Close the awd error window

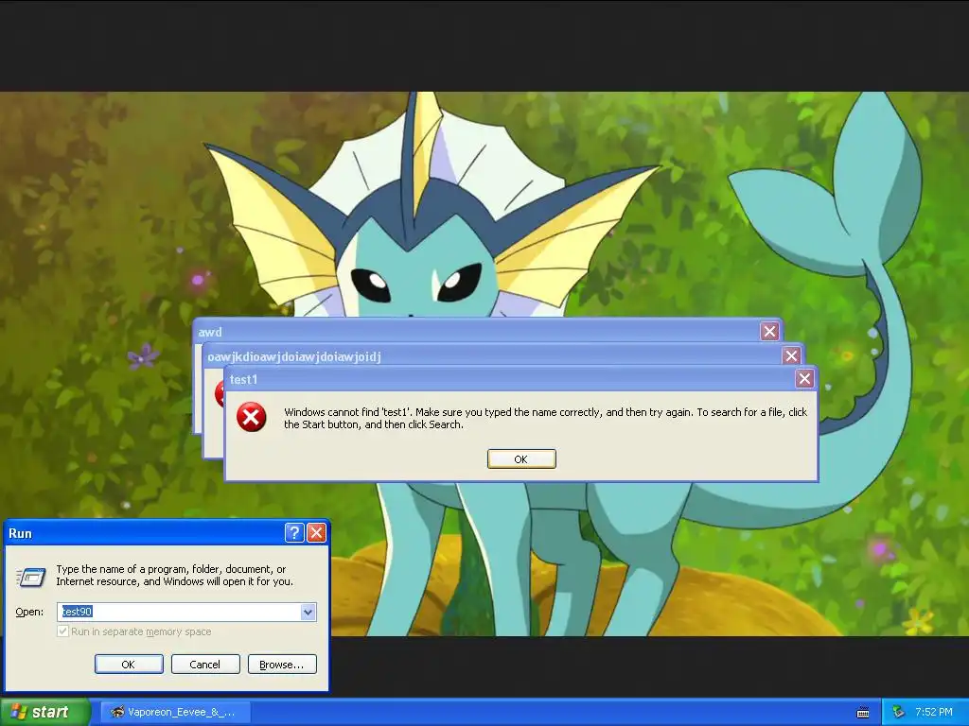(769, 332)
